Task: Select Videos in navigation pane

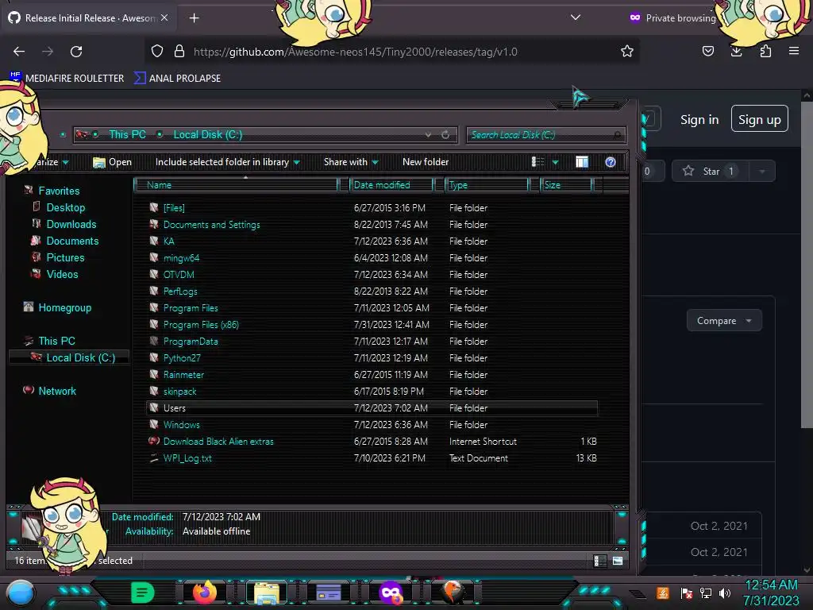Action: pyautogui.click(x=62, y=274)
